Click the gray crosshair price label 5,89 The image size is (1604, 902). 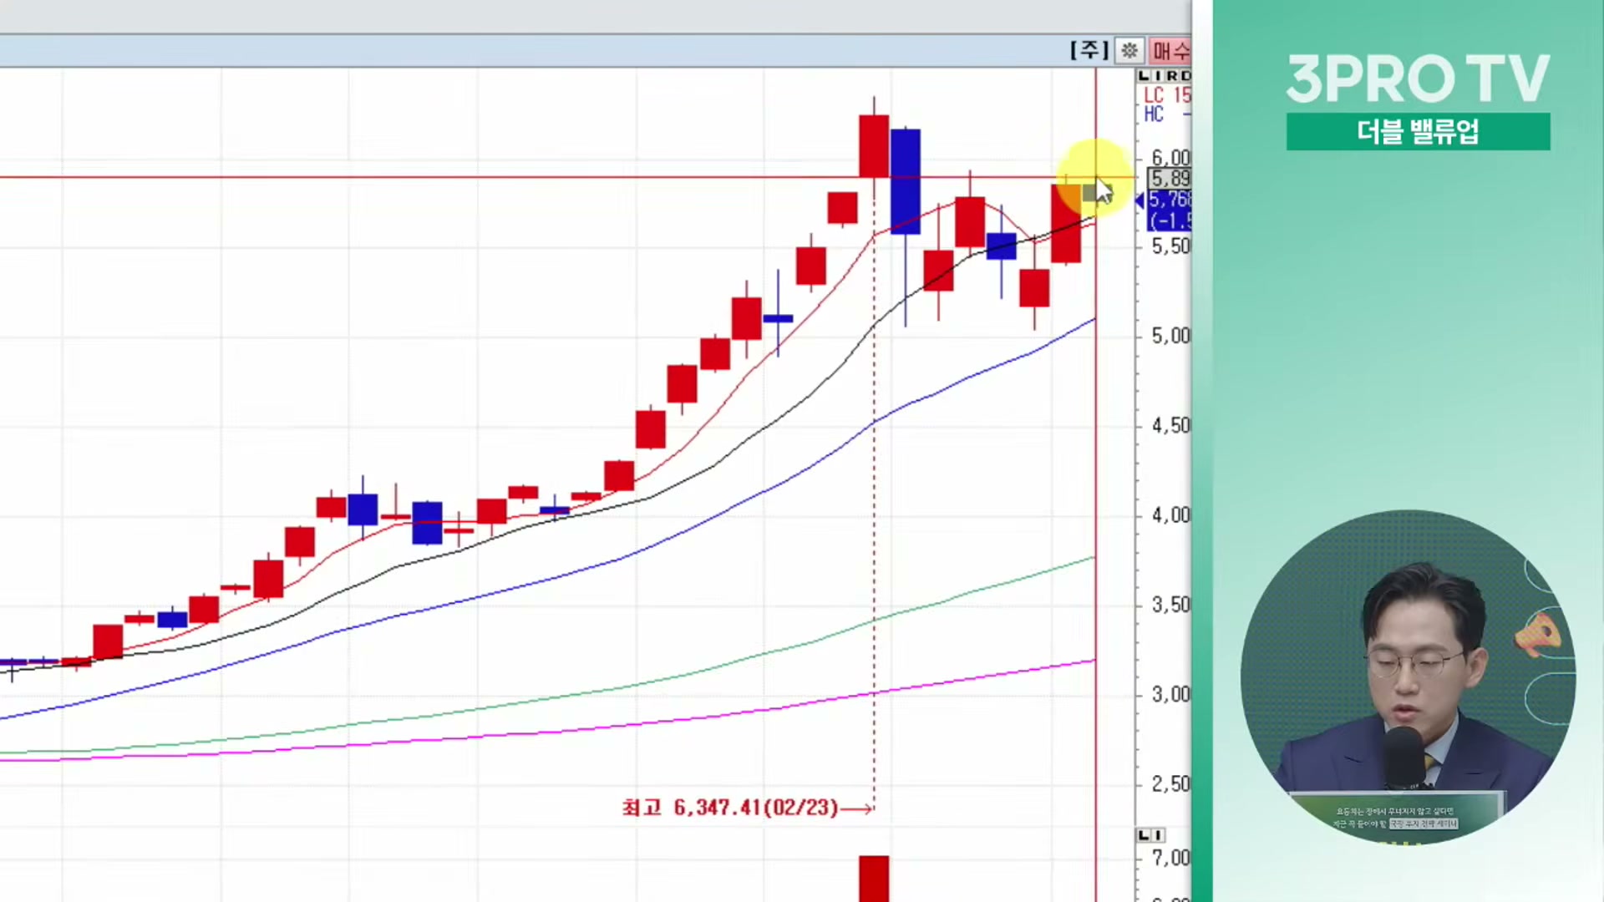point(1170,178)
